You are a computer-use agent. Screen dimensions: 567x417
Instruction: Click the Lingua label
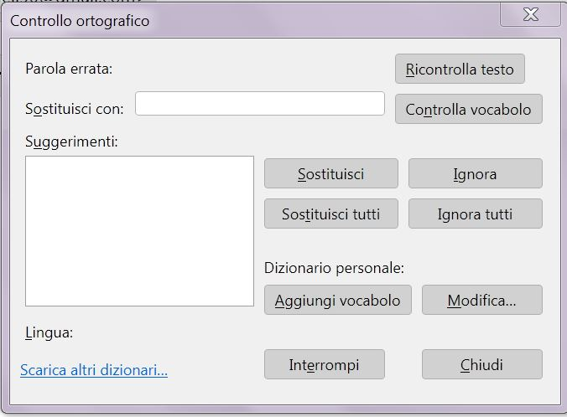coord(49,332)
